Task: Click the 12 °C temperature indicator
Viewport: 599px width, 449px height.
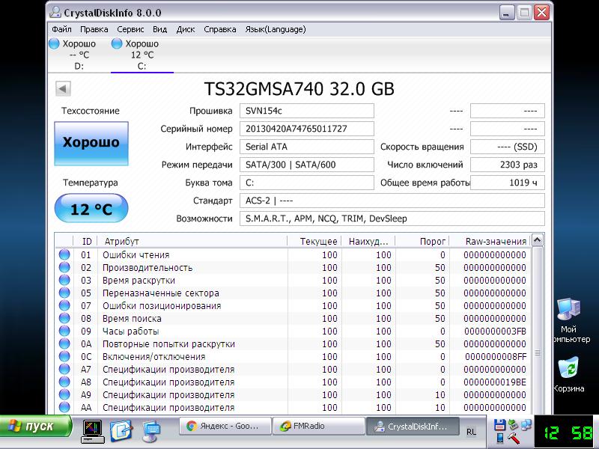Action: coord(91,210)
